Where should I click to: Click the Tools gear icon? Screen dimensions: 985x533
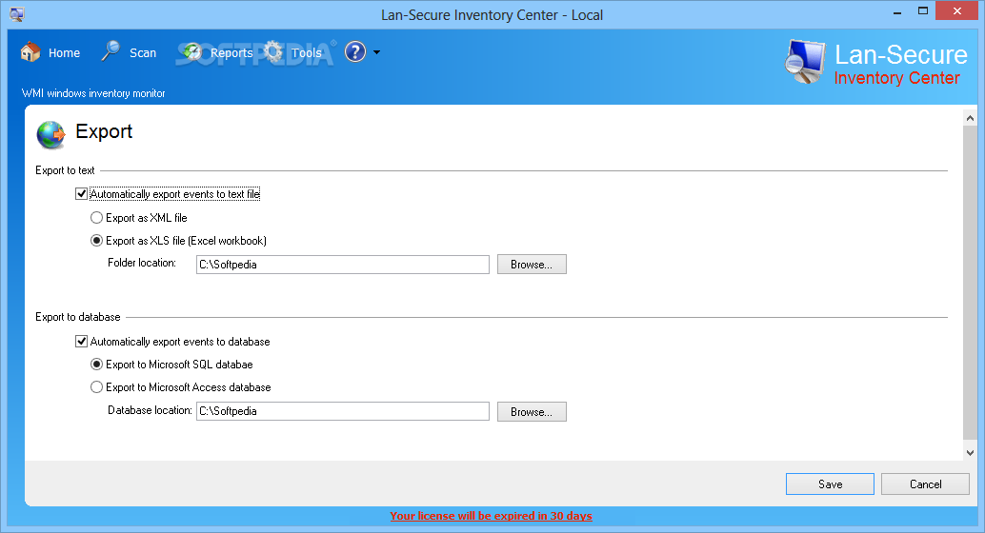273,51
